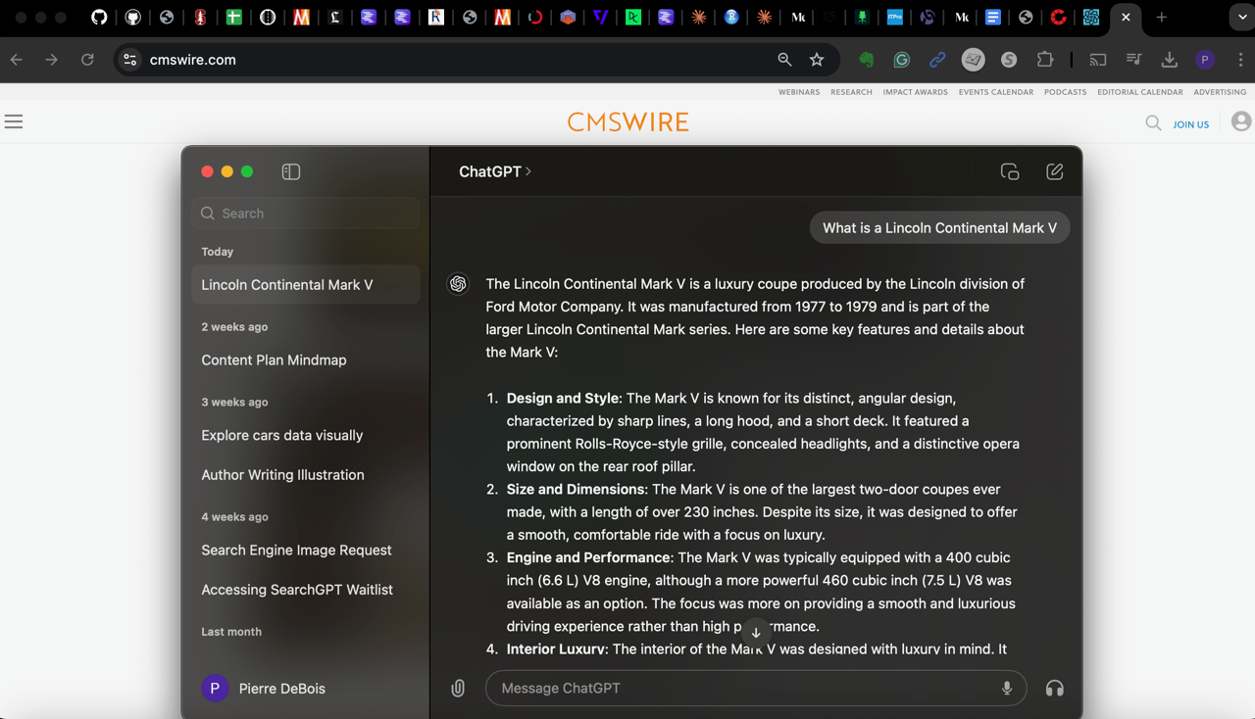Bookmark this page with the star icon
The image size is (1255, 719).
(817, 60)
